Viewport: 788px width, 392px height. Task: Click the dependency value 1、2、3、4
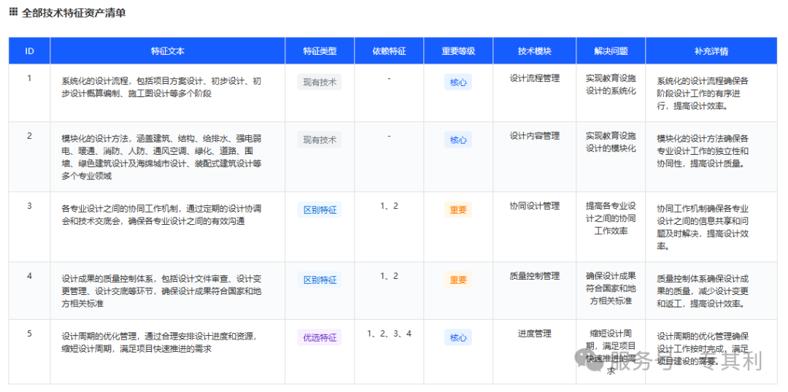point(389,333)
